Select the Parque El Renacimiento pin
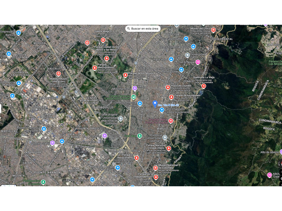 tap(137, 158)
